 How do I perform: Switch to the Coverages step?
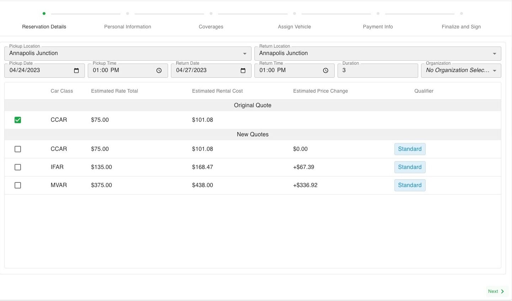[211, 27]
